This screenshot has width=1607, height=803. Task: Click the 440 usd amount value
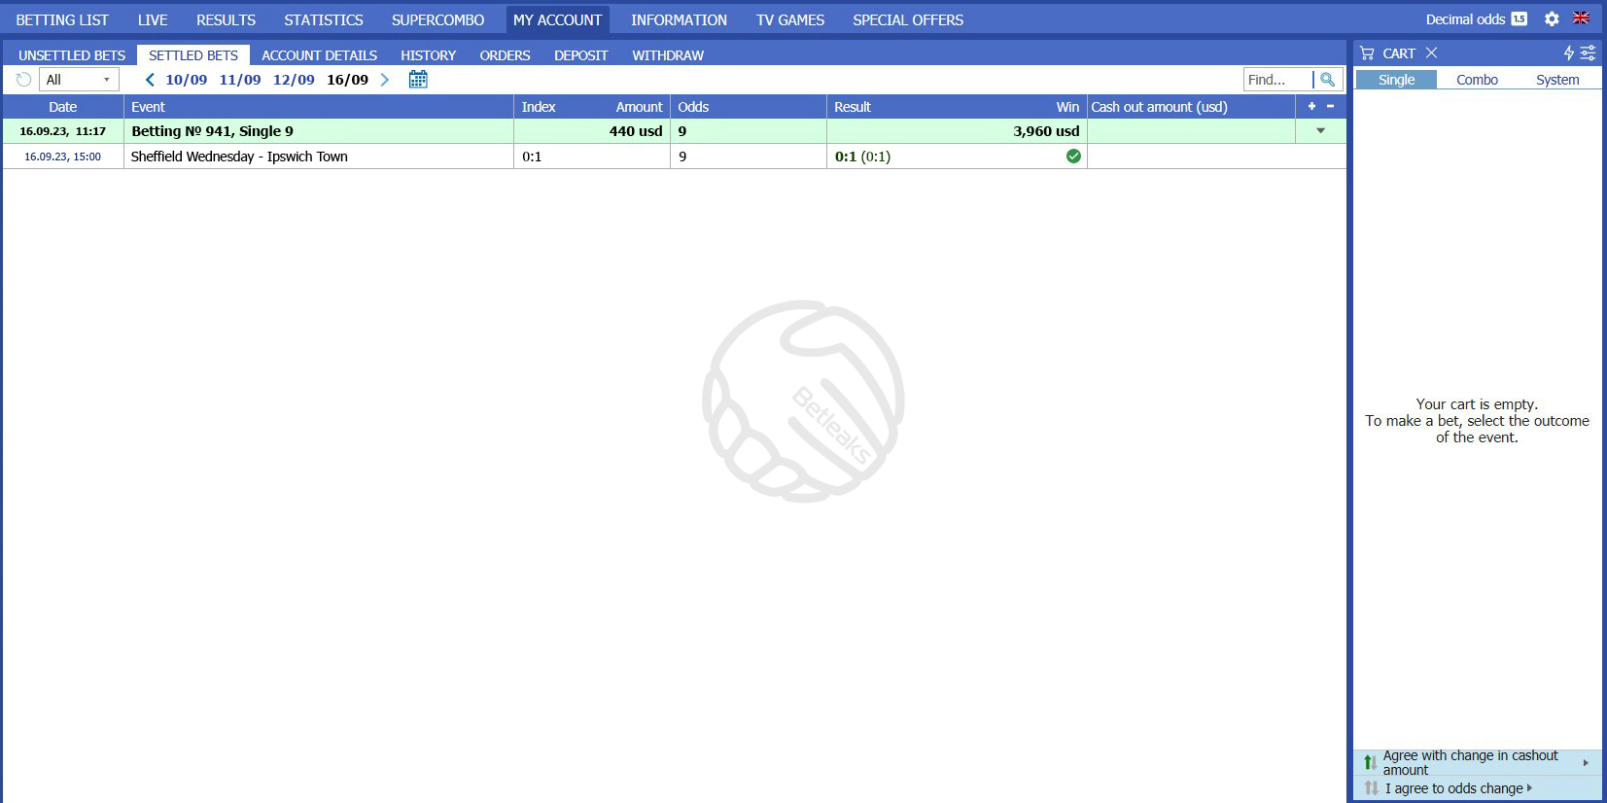pos(636,131)
